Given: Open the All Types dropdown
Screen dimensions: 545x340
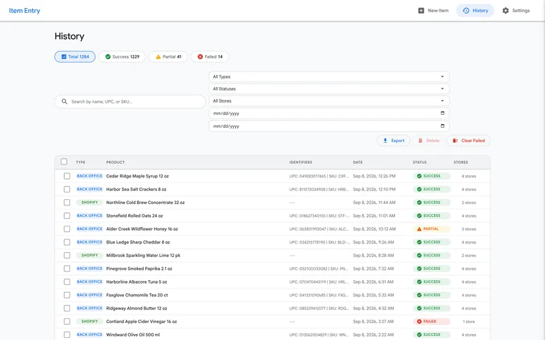Looking at the screenshot, I should [x=329, y=77].
